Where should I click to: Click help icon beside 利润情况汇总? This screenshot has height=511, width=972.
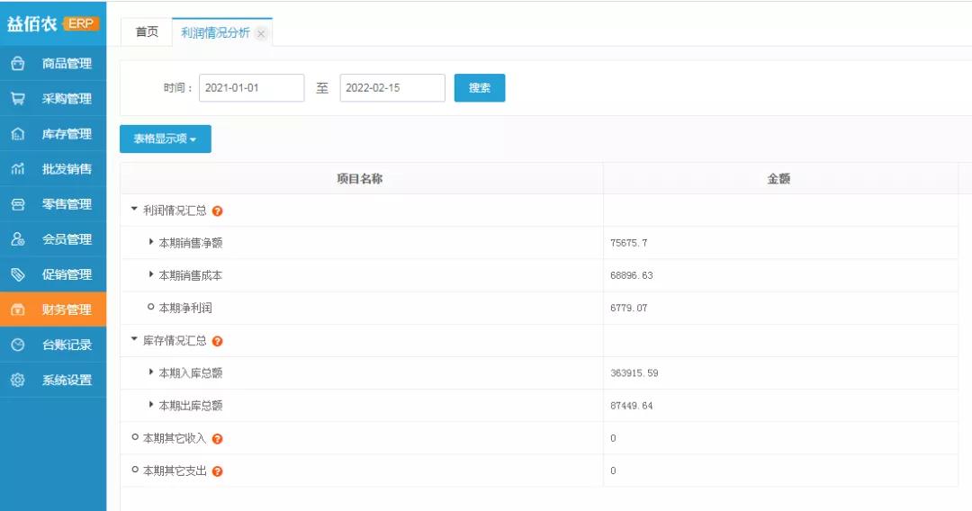pyautogui.click(x=218, y=211)
